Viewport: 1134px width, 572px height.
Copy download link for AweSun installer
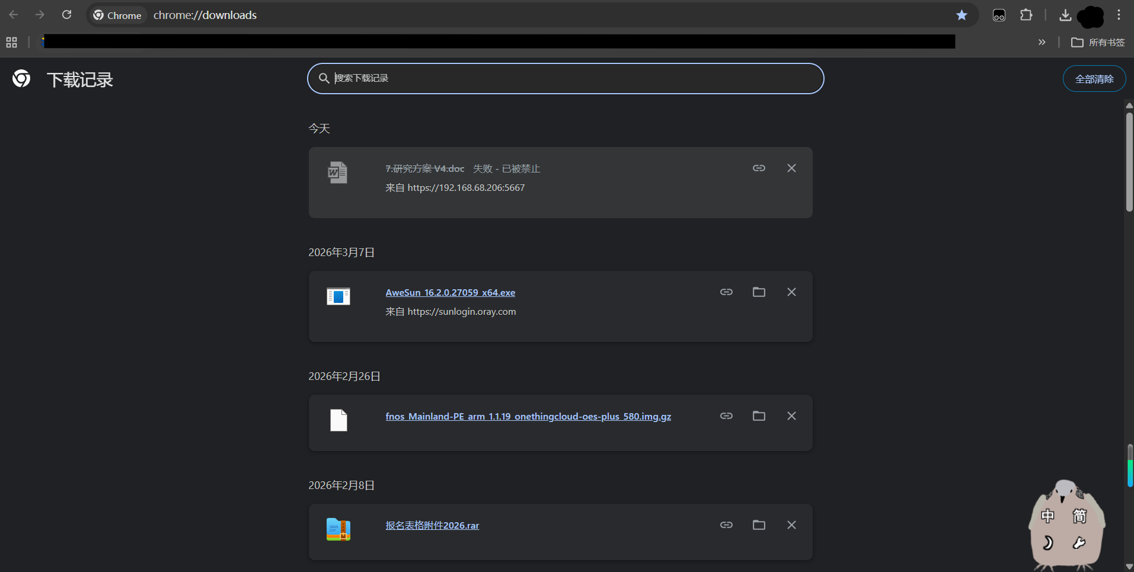tap(726, 292)
